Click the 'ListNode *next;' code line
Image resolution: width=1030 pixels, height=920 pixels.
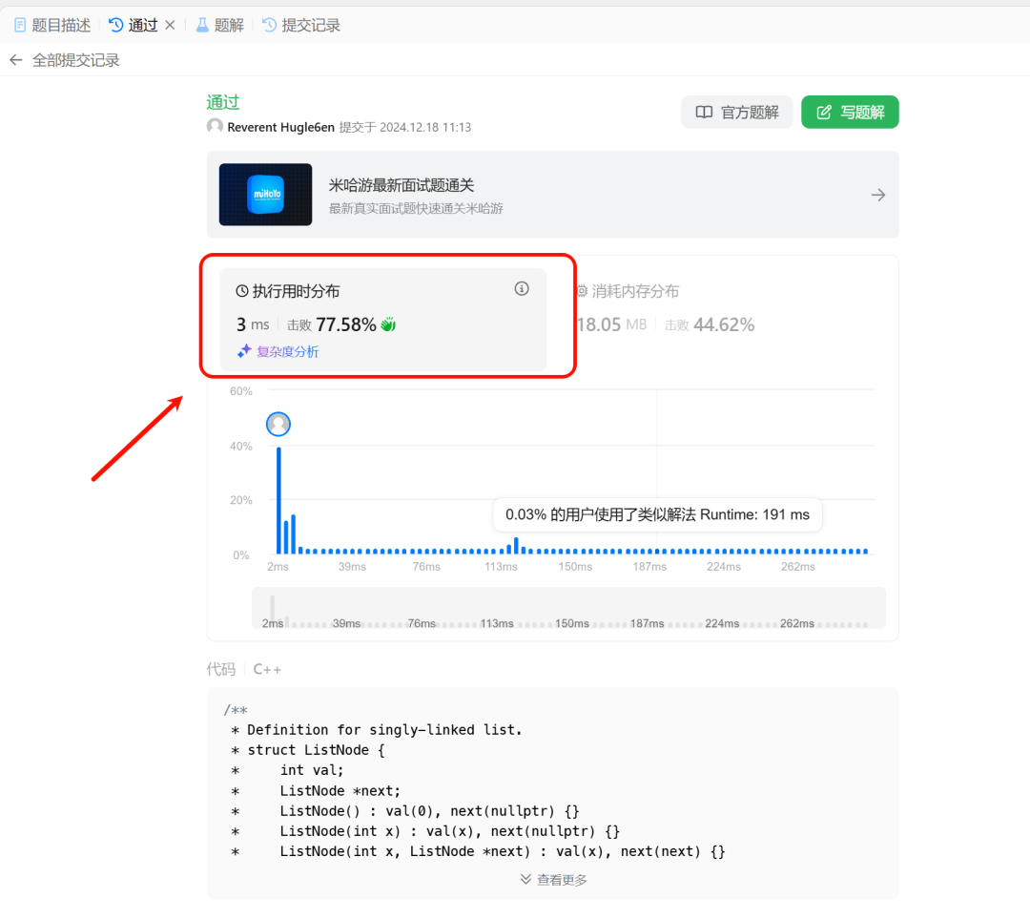[340, 791]
